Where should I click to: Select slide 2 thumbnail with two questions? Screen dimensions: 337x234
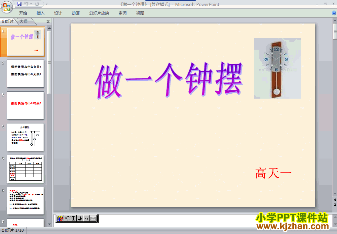pyautogui.click(x=25, y=73)
